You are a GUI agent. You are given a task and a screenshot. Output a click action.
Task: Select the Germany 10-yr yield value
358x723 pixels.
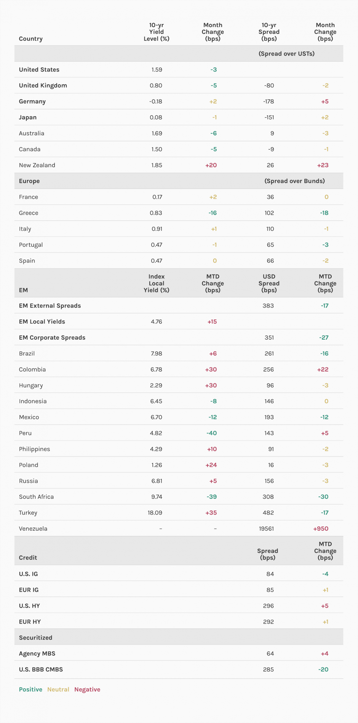tap(156, 102)
